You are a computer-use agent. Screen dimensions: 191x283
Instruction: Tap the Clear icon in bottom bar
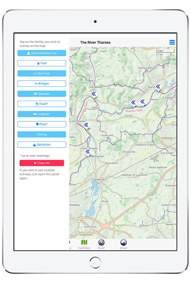click(124, 242)
